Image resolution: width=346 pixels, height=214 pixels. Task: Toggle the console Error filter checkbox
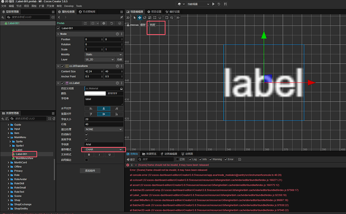226,159
